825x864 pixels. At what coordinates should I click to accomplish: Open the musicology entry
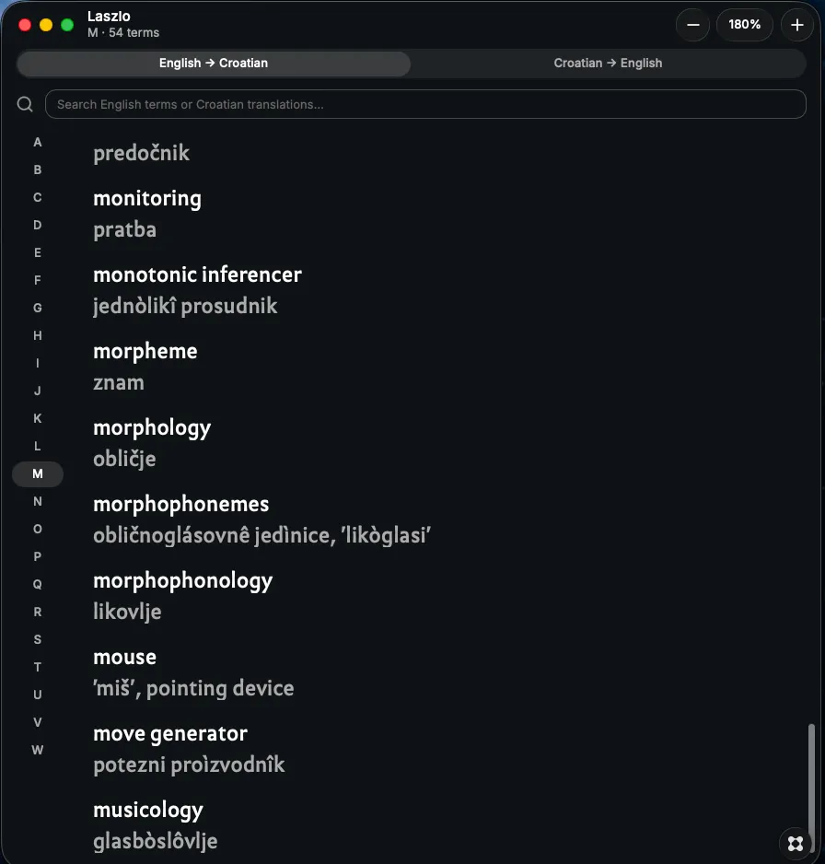point(148,810)
